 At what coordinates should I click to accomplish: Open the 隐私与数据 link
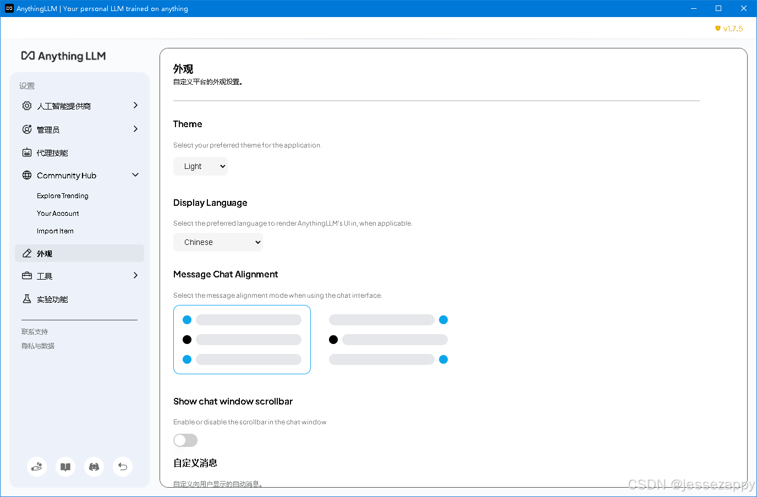point(38,346)
